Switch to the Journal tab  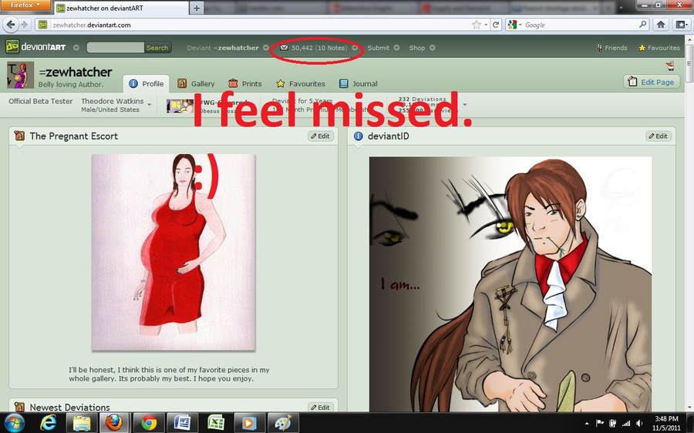(x=358, y=83)
